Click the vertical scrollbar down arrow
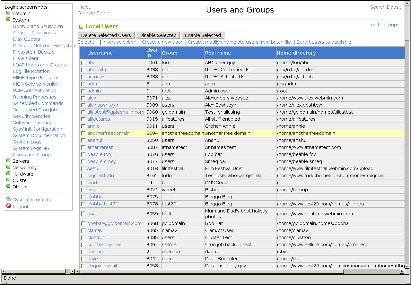The image size is (411, 285). (x=407, y=266)
